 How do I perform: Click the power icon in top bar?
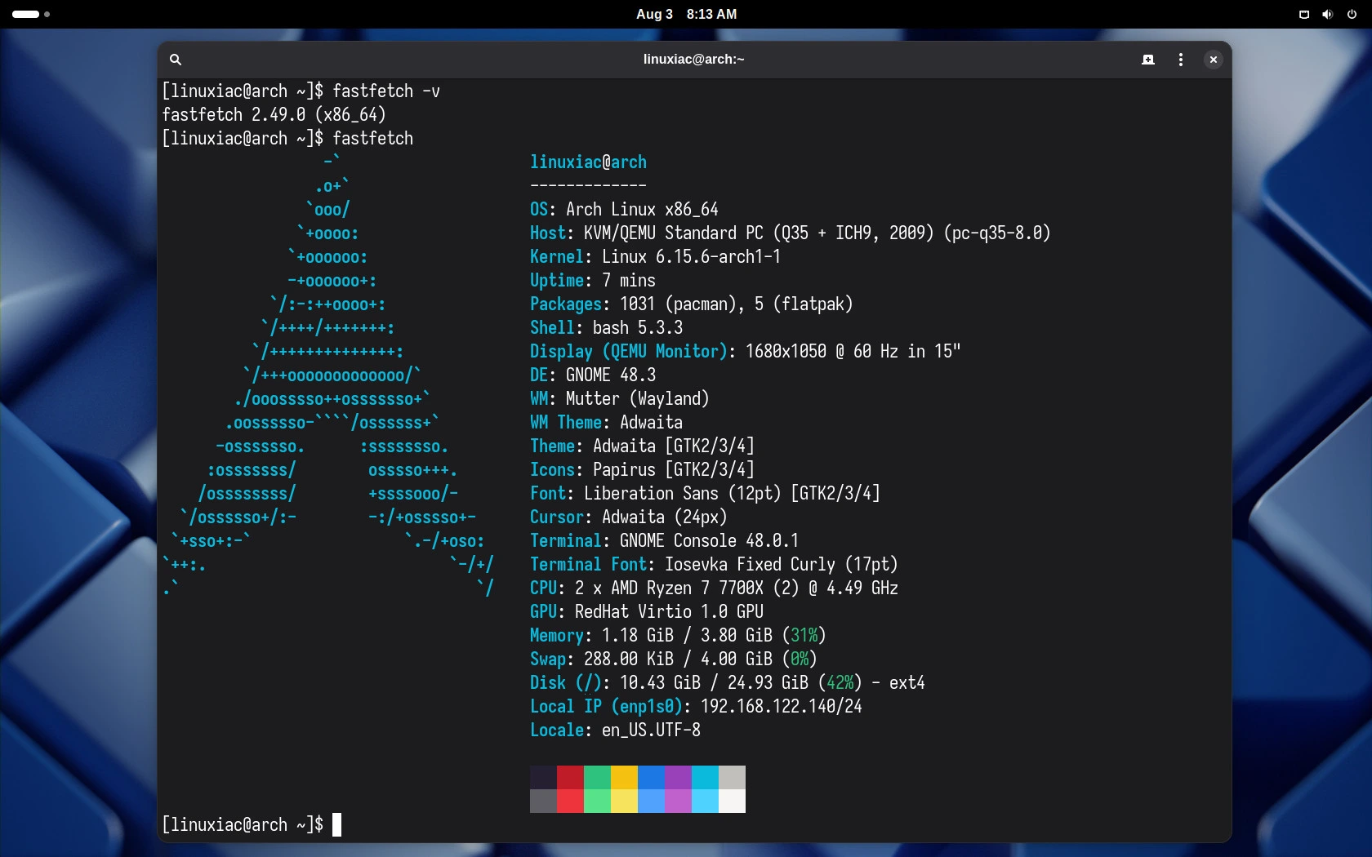[1351, 15]
